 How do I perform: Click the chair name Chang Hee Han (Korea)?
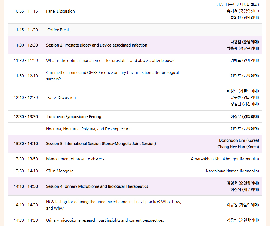pos(238,147)
